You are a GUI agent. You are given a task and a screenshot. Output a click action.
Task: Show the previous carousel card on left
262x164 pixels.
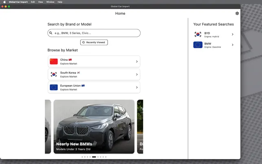pyautogui.click(x=48, y=127)
